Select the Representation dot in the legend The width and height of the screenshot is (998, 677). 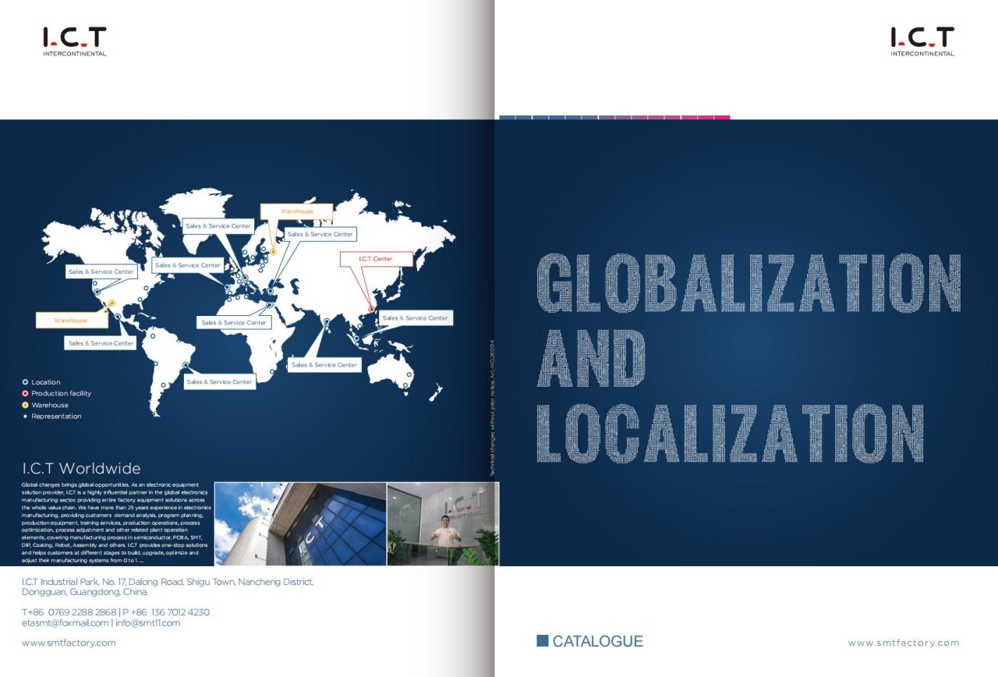coord(24,416)
